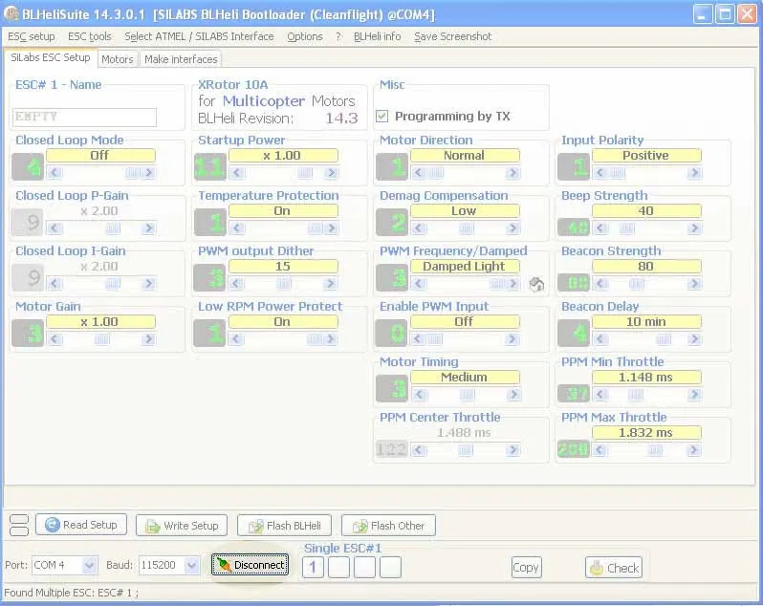Screen dimensions: 763x606
Task: Click the reset icon beside PWM Frequency/Damped
Action: 536,284
